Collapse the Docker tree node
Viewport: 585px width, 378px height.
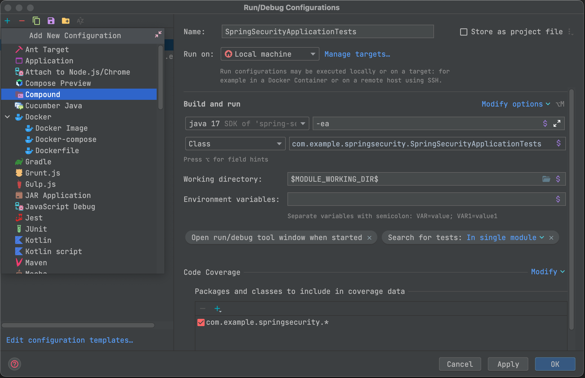(x=8, y=117)
